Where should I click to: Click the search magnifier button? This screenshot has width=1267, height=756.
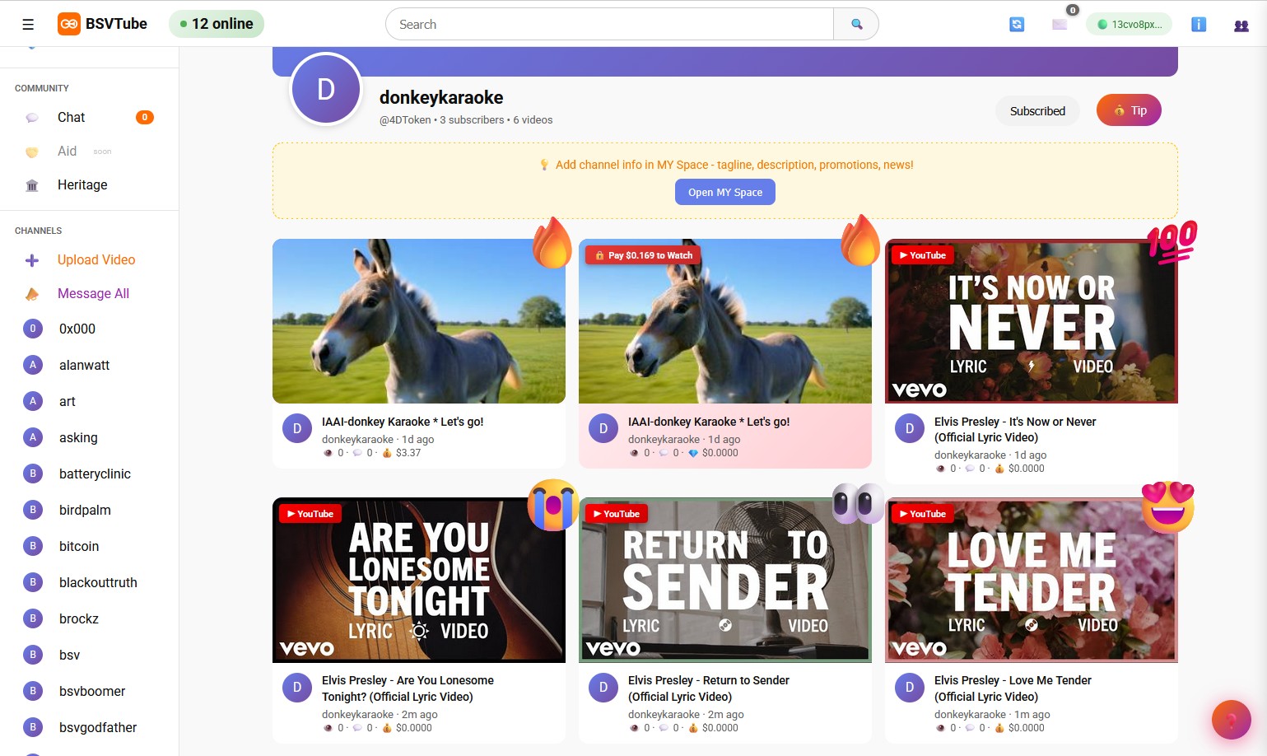(856, 24)
